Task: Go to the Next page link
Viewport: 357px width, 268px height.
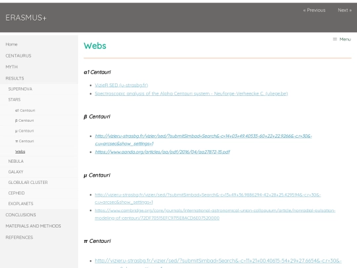Action: pyautogui.click(x=344, y=10)
